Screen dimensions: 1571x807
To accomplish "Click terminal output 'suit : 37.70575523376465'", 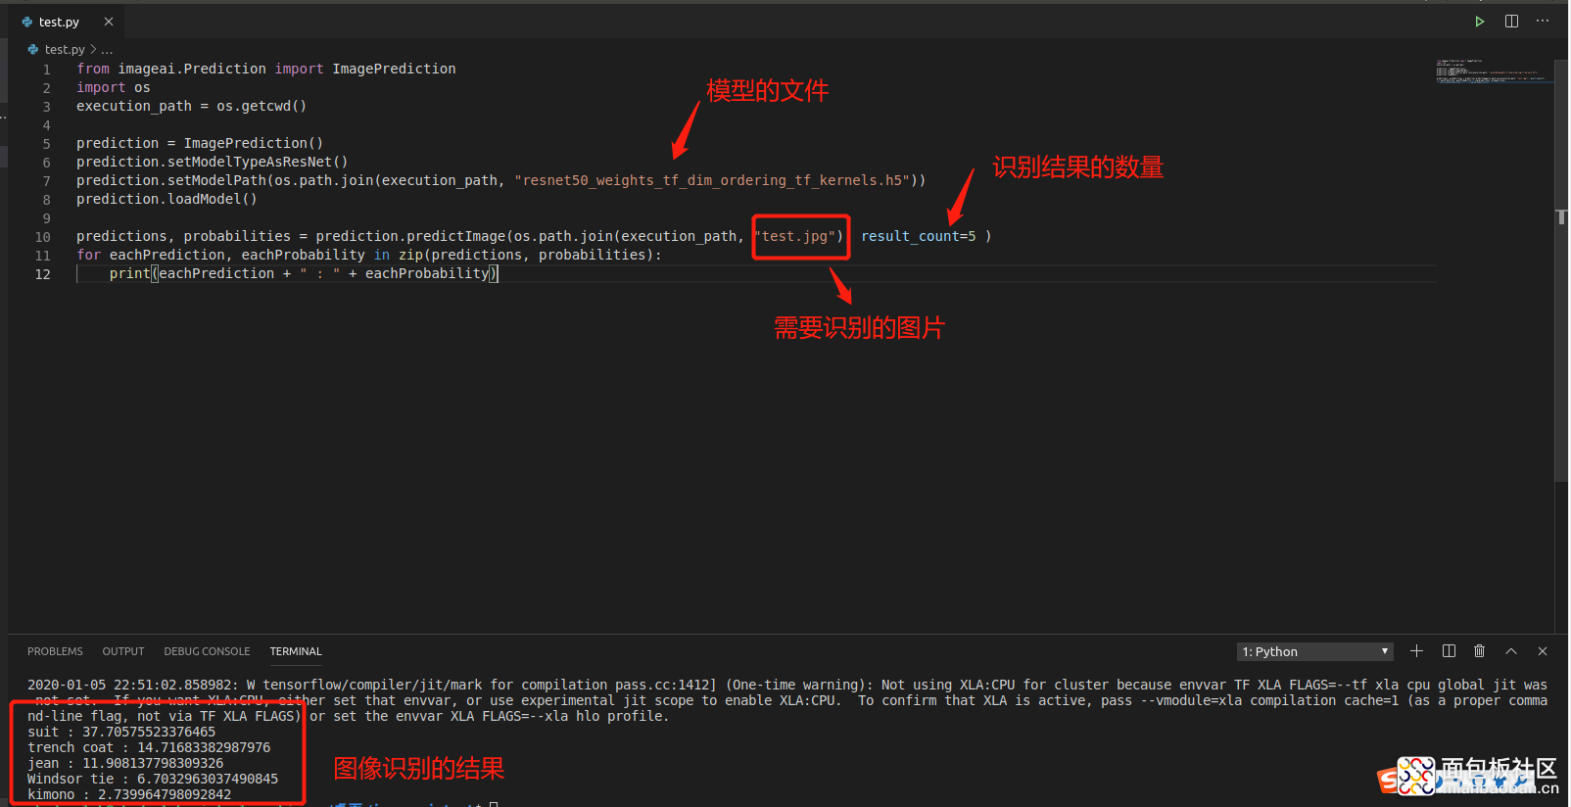I will [x=121, y=732].
